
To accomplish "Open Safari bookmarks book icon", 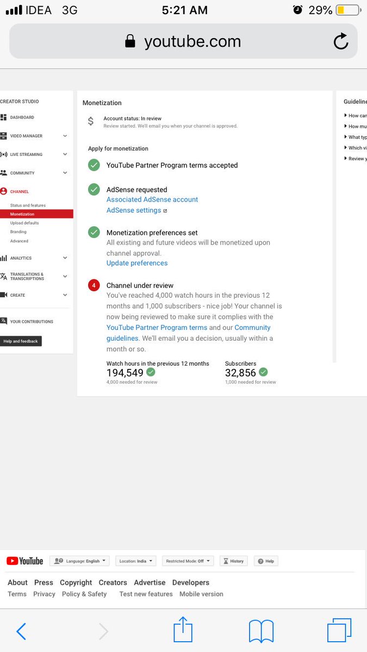I will click(x=261, y=631).
